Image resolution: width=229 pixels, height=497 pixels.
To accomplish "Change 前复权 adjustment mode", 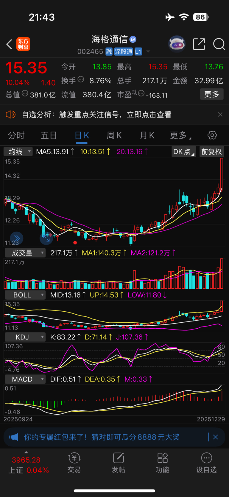I will pyautogui.click(x=211, y=152).
